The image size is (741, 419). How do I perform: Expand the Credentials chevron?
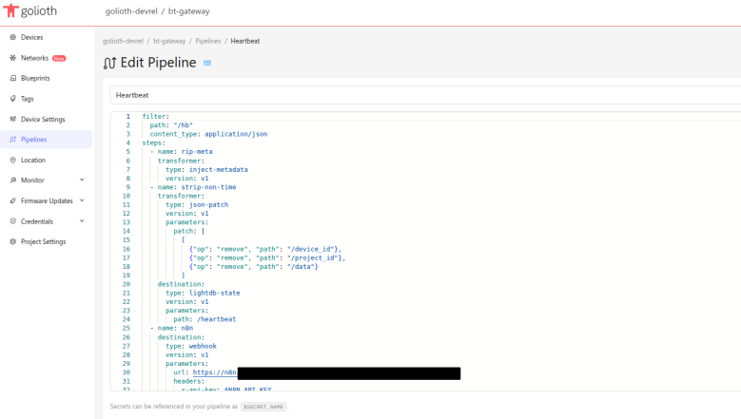point(82,221)
